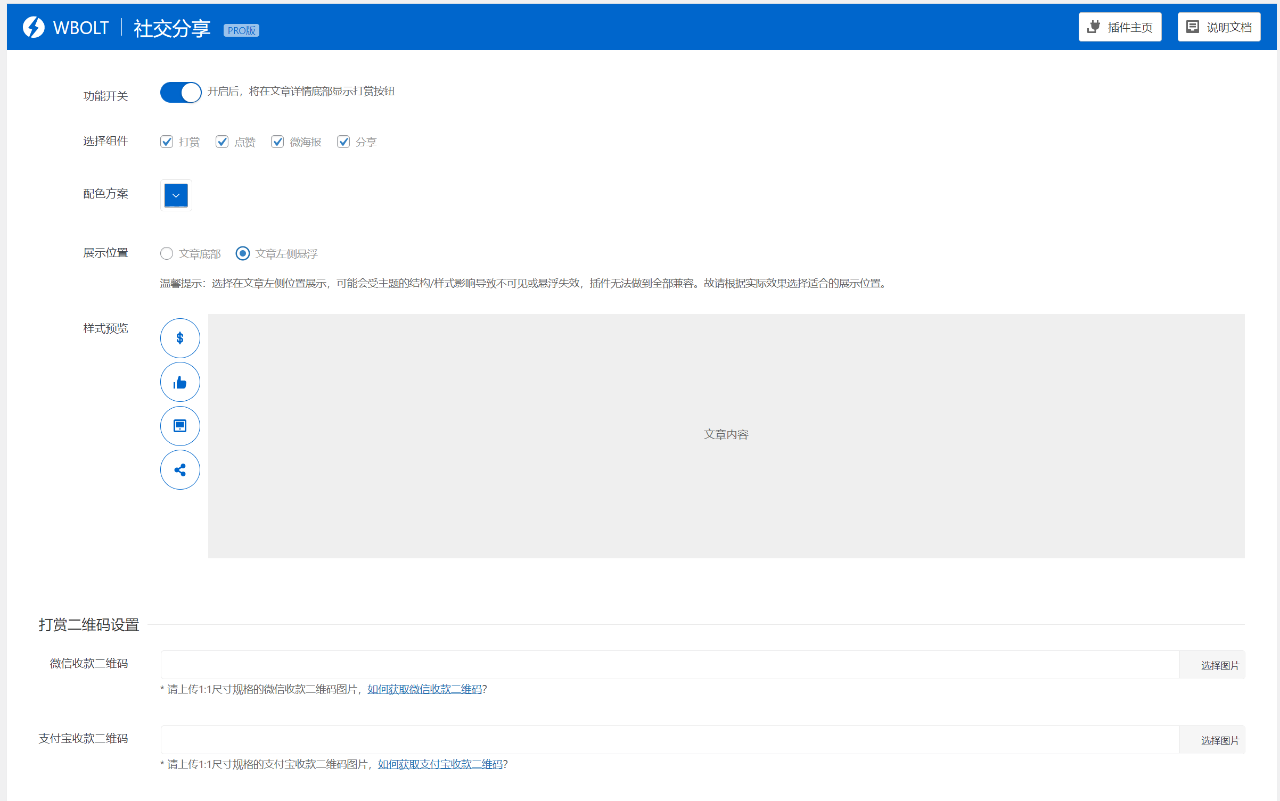1280x801 pixels.
Task: Click 选择图片 for Alipay QR code
Action: click(x=1219, y=740)
